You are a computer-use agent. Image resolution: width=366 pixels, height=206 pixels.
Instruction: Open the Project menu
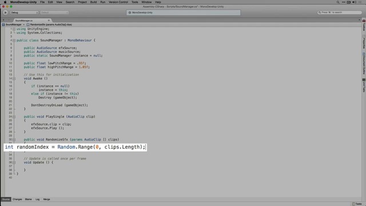[82, 2]
